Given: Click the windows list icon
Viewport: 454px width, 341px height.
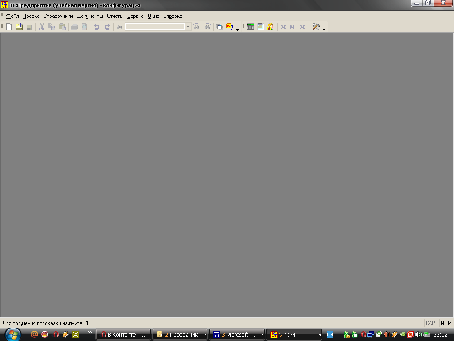Looking at the screenshot, I should 219,27.
